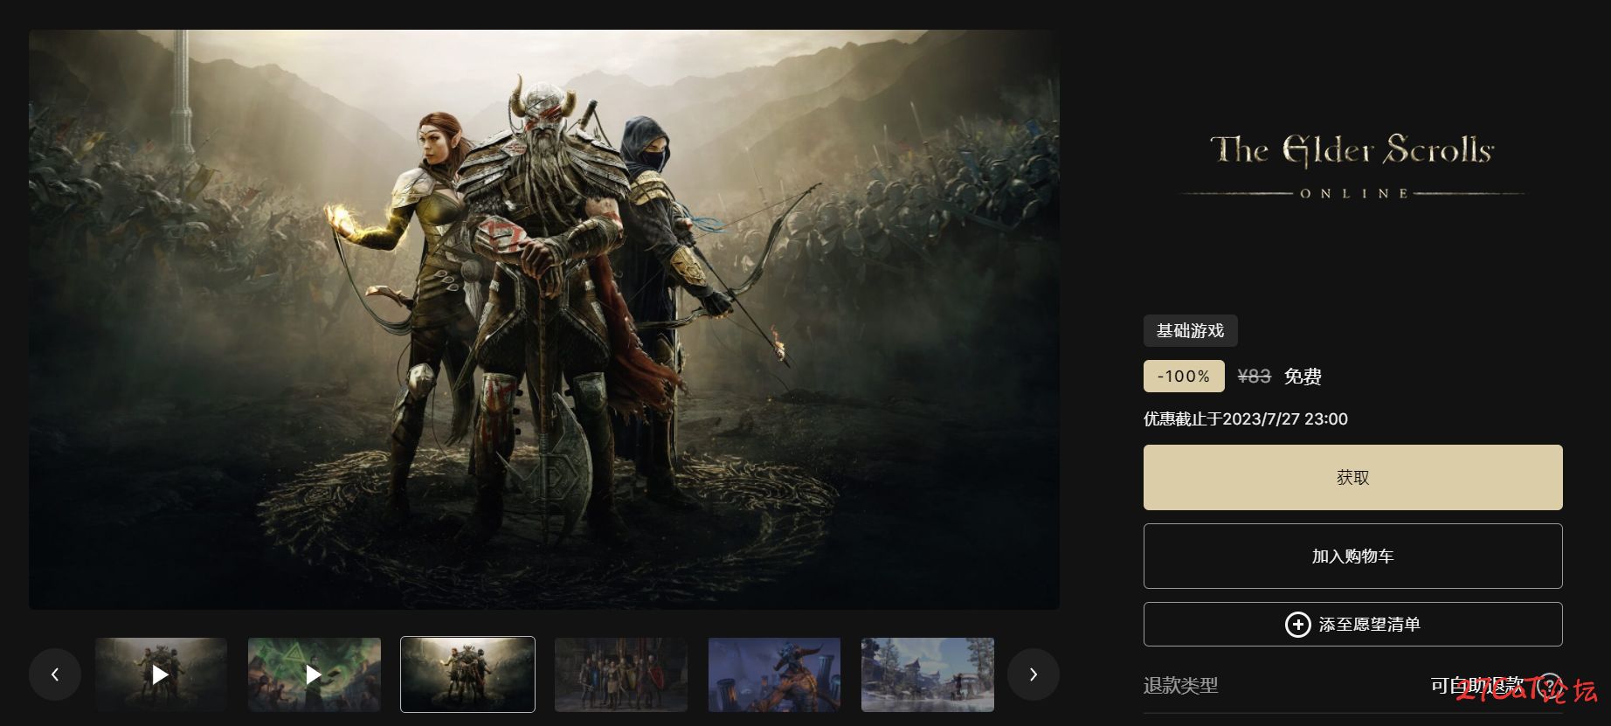Play the first trailer thumbnail

[161, 674]
